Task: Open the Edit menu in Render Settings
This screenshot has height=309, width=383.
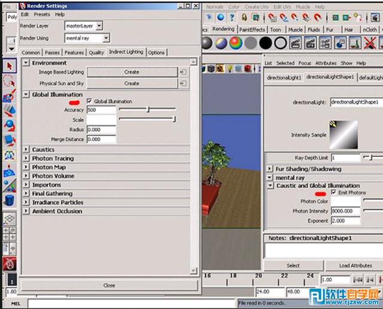Action: coord(25,14)
